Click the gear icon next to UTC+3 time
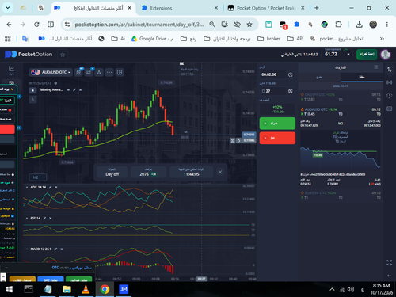Screen dimensions: 396x297 pos(55,83)
